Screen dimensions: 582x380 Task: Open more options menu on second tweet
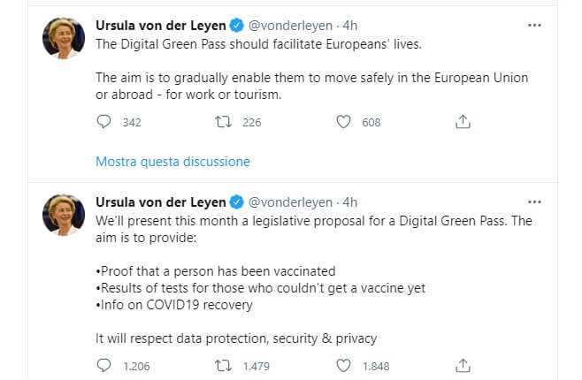tap(534, 202)
